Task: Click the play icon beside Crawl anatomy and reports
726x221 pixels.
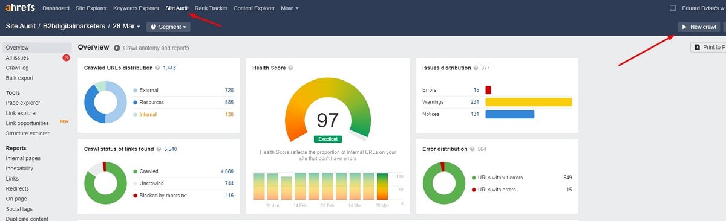Action: pos(116,47)
